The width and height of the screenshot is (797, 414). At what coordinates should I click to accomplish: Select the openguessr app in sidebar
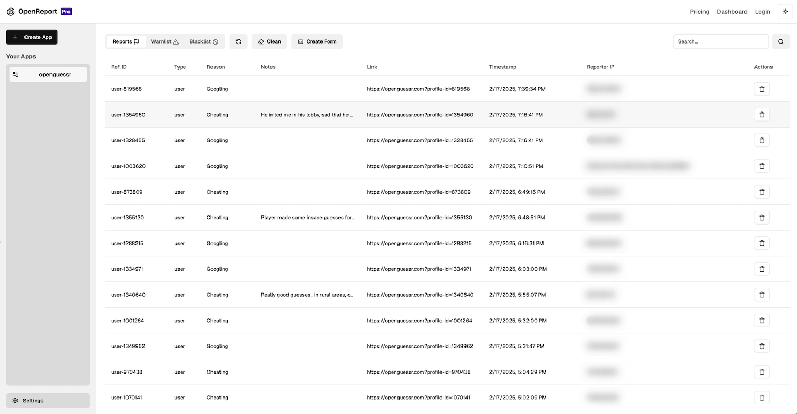click(x=47, y=74)
